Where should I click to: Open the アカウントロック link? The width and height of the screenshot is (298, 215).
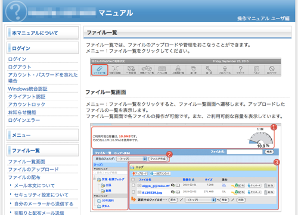(27, 105)
